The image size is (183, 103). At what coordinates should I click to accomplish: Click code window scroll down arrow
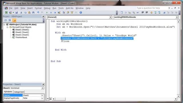[178, 96]
